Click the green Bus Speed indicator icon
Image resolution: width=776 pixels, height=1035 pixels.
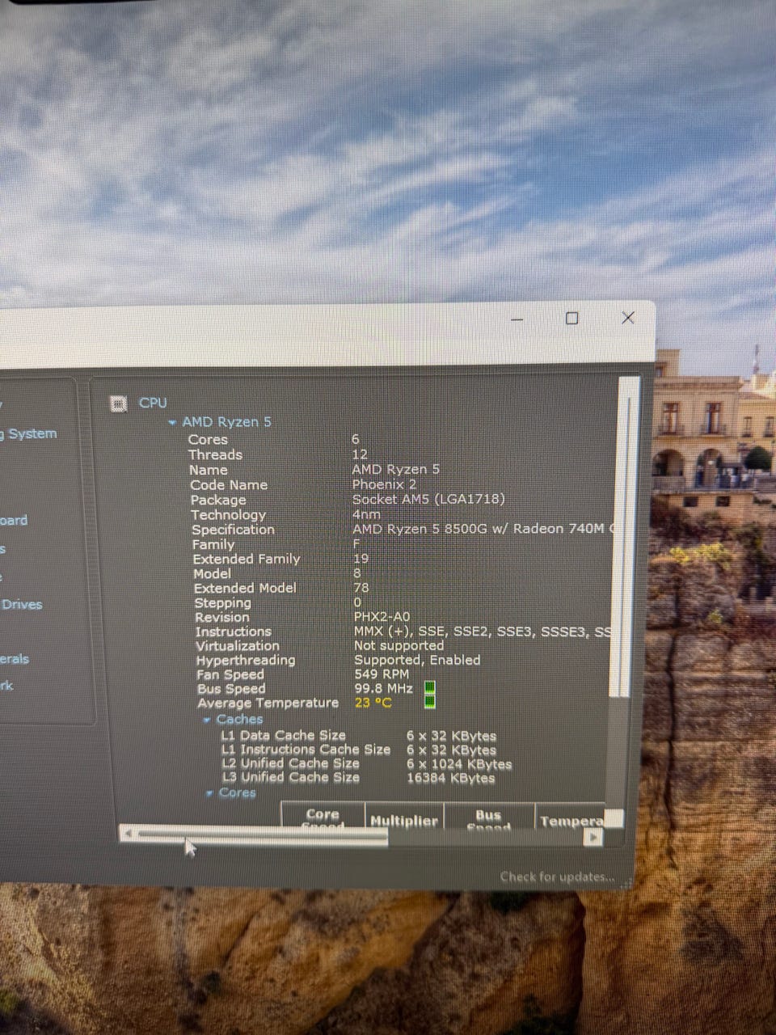pos(430,687)
